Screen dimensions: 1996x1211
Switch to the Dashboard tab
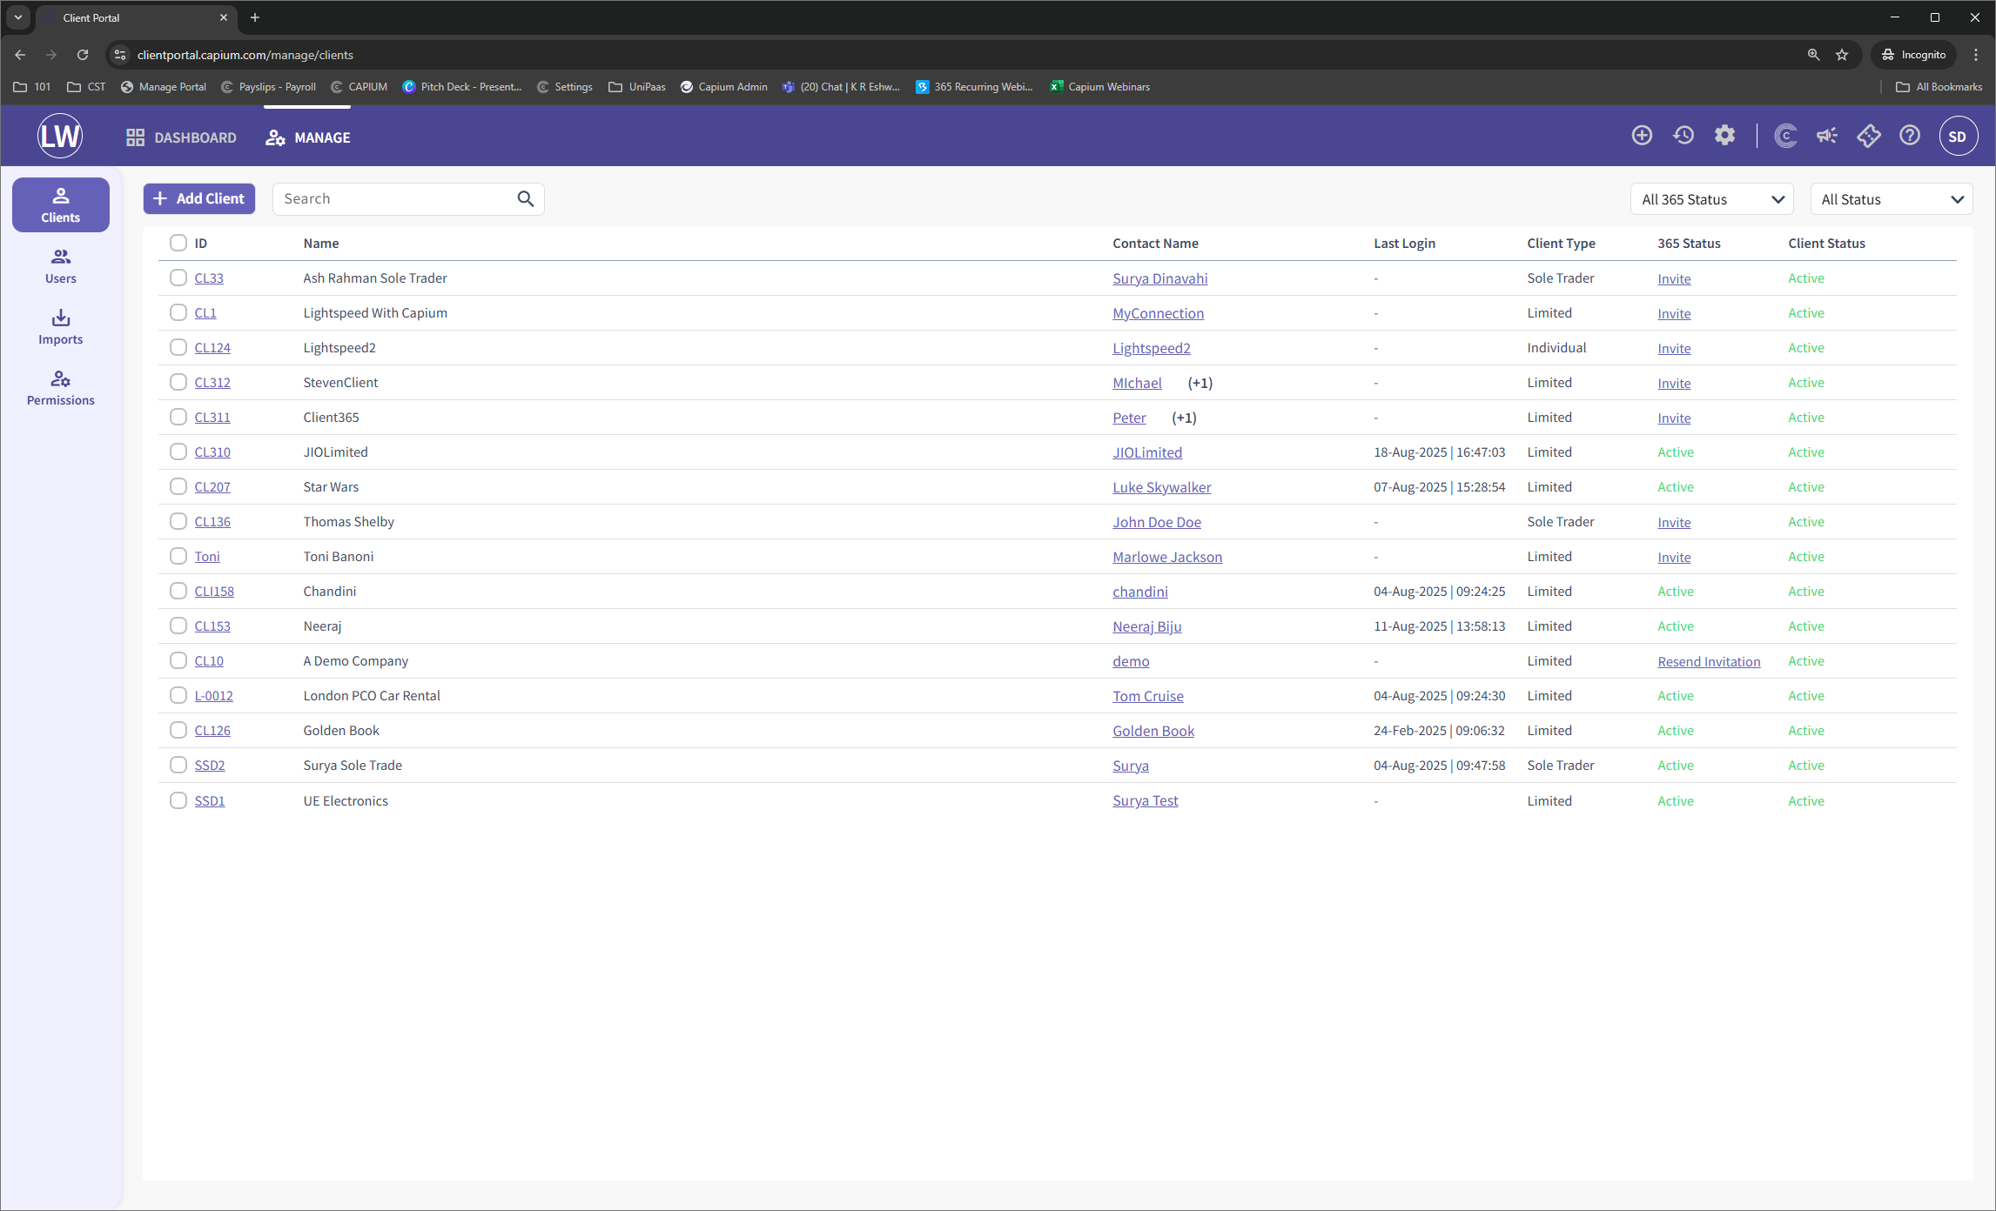tap(182, 137)
